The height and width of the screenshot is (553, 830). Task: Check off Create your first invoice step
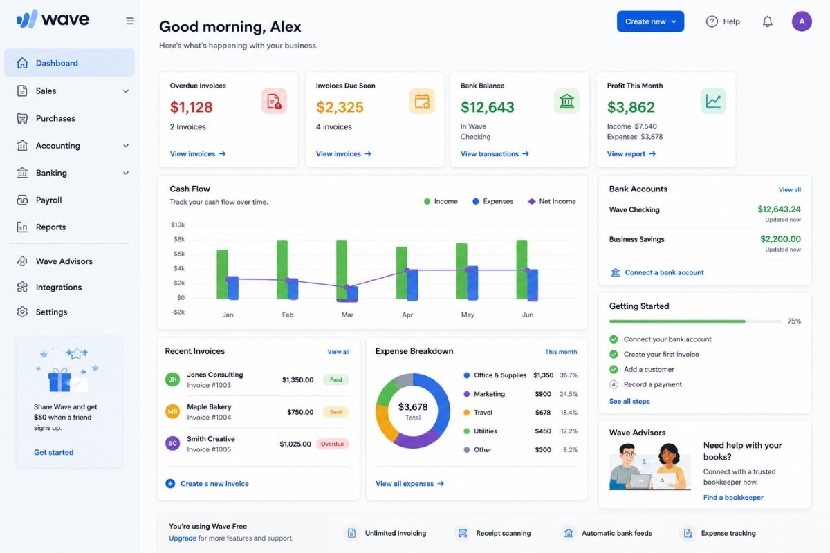(x=614, y=354)
